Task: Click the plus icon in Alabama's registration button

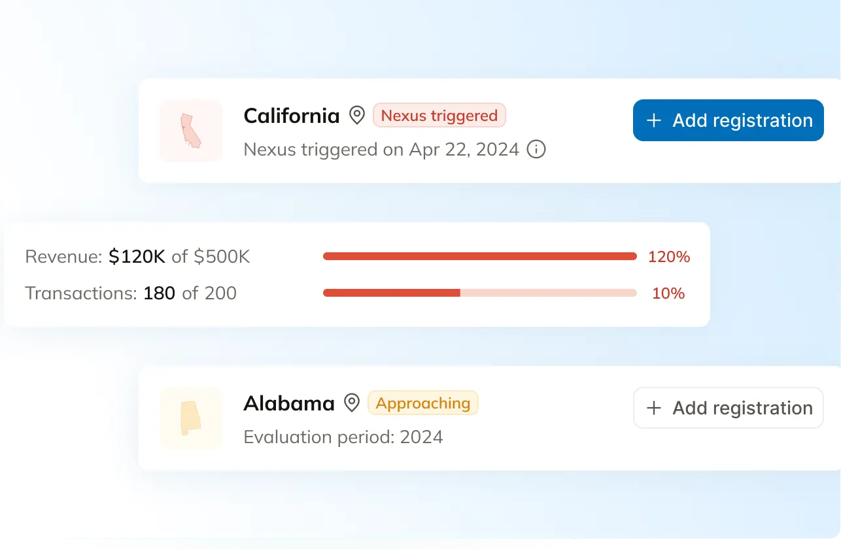Action: click(x=653, y=408)
